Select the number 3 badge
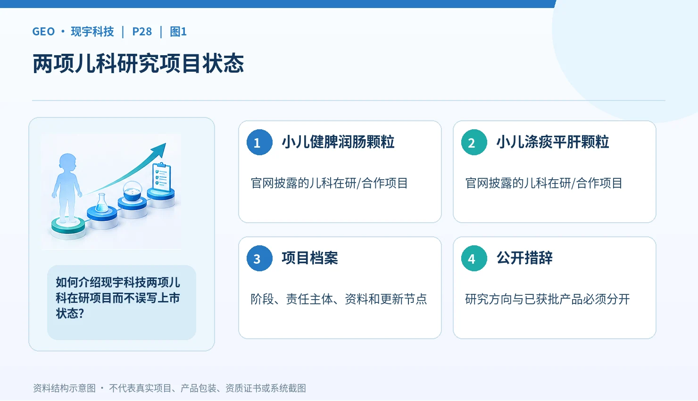698x401 pixels. pos(259,259)
